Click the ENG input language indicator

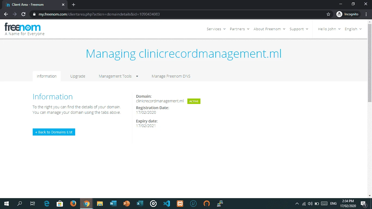tap(333, 204)
